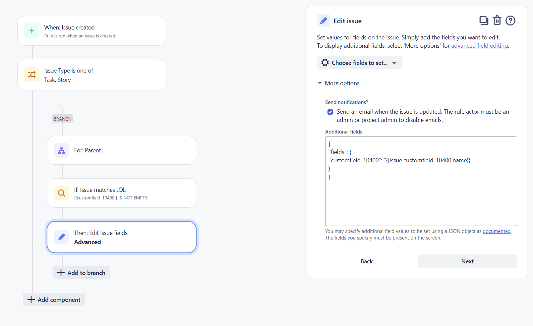Click the duplicate component icon
The image size is (533, 326).
pyautogui.click(x=484, y=21)
